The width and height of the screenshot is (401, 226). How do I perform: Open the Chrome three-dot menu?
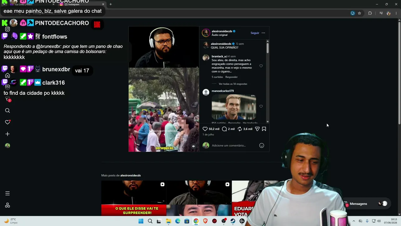396,13
